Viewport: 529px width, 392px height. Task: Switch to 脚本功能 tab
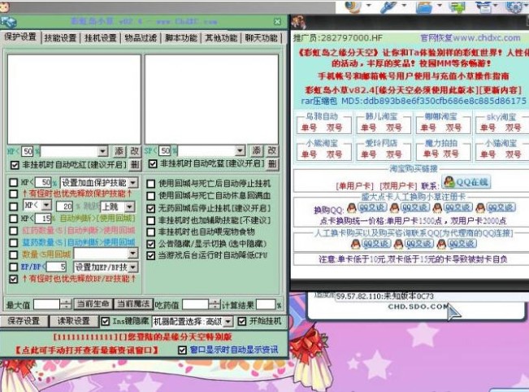point(181,37)
